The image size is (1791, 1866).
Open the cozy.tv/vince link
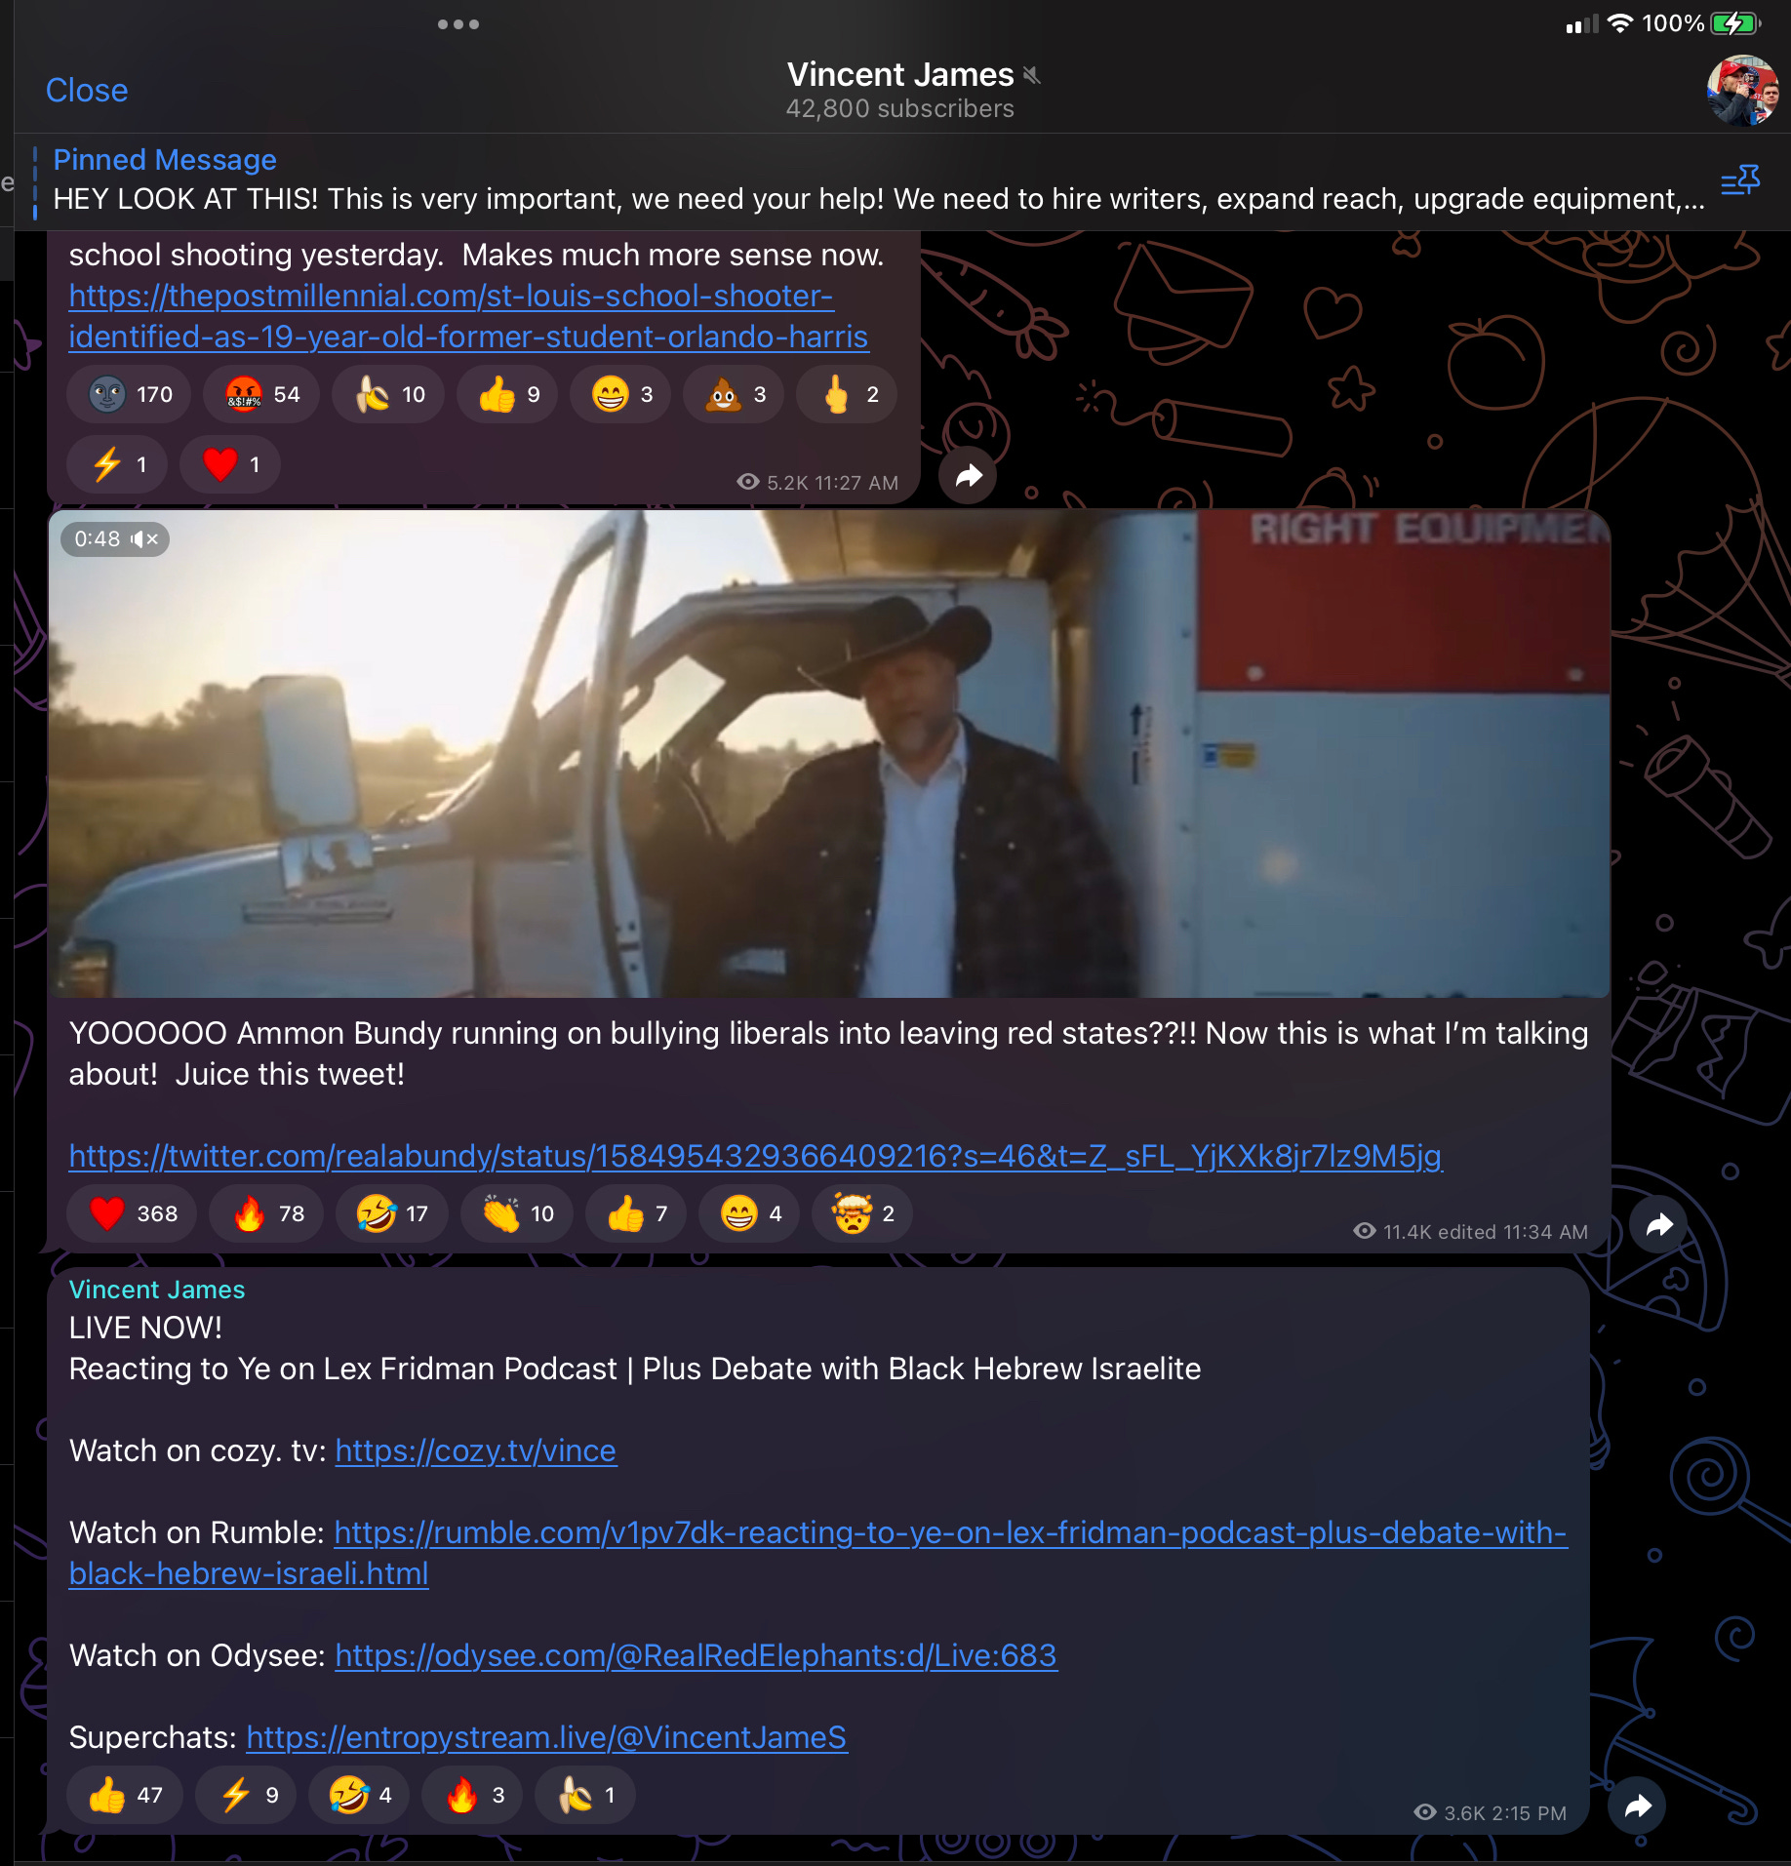(476, 1450)
